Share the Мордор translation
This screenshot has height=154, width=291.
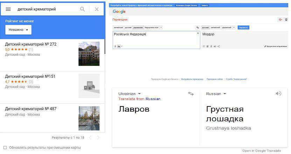[219, 47]
